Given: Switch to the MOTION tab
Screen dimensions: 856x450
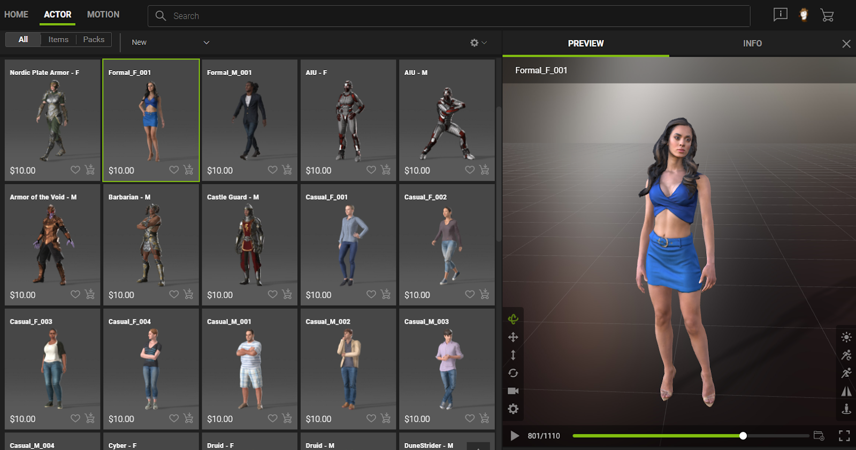Looking at the screenshot, I should (103, 14).
